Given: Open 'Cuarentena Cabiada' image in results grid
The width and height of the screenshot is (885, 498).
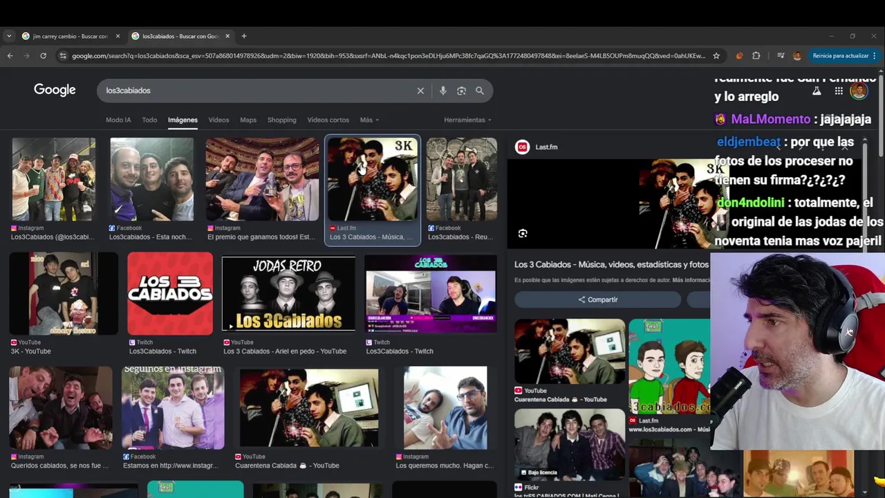Looking at the screenshot, I should click(309, 408).
